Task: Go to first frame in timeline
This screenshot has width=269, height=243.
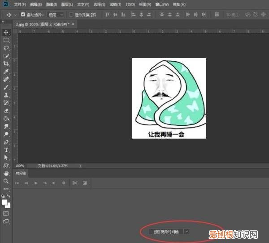Action: 17,183
